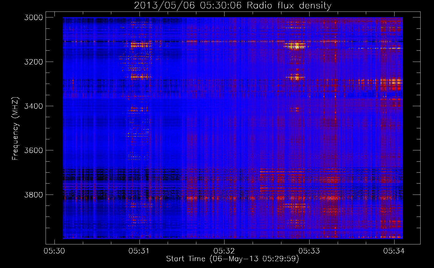The width and height of the screenshot is (434, 268).
Task: Click the 3600 frequency tick label
Action: pos(33,150)
